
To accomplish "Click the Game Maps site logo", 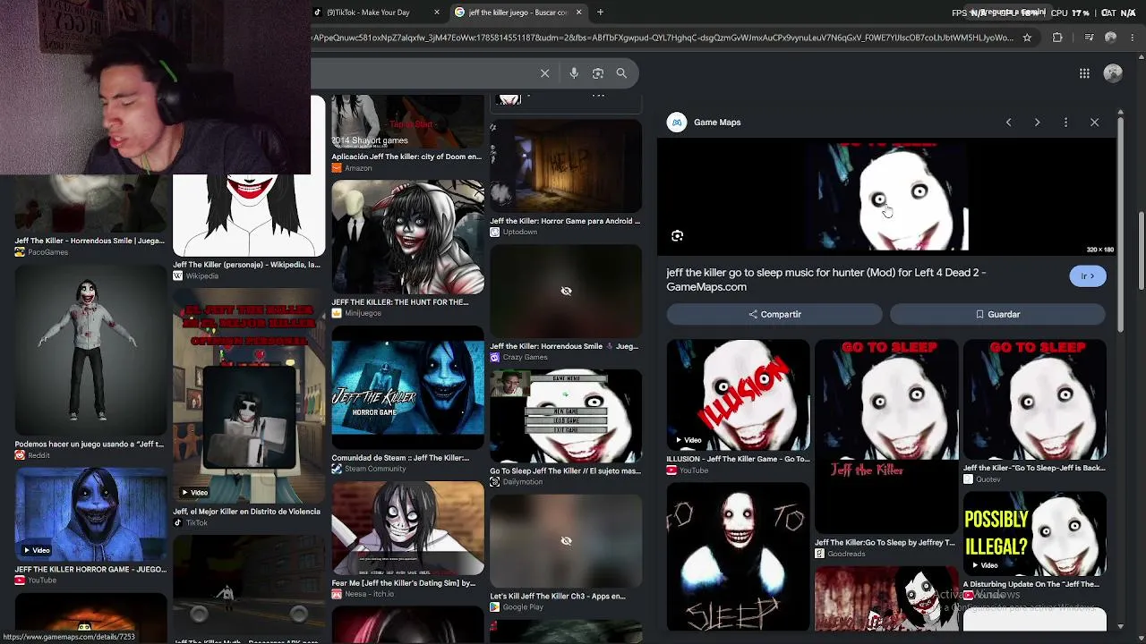I will 677,123.
